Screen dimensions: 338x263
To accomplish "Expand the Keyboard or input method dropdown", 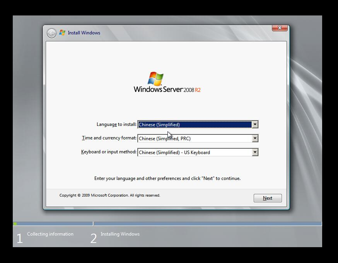I will click(255, 152).
